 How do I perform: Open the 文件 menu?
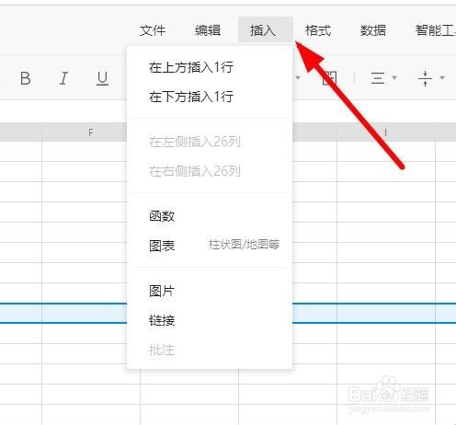tap(153, 30)
